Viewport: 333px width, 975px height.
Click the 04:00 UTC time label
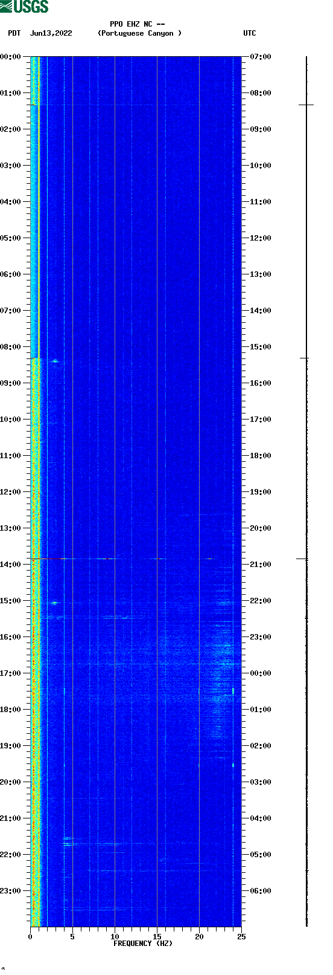click(x=261, y=818)
